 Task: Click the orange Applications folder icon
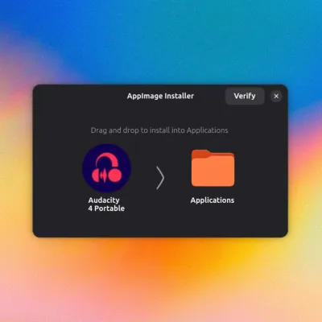coord(213,168)
